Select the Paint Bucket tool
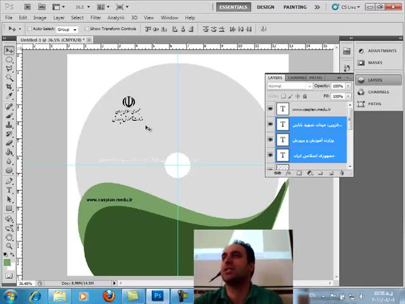Screen dimensions: 405x304 pyautogui.click(x=9, y=152)
